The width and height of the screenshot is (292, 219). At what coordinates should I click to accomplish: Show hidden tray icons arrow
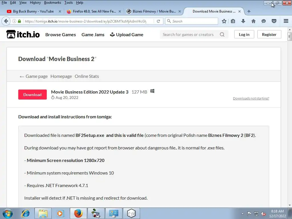[242, 214]
